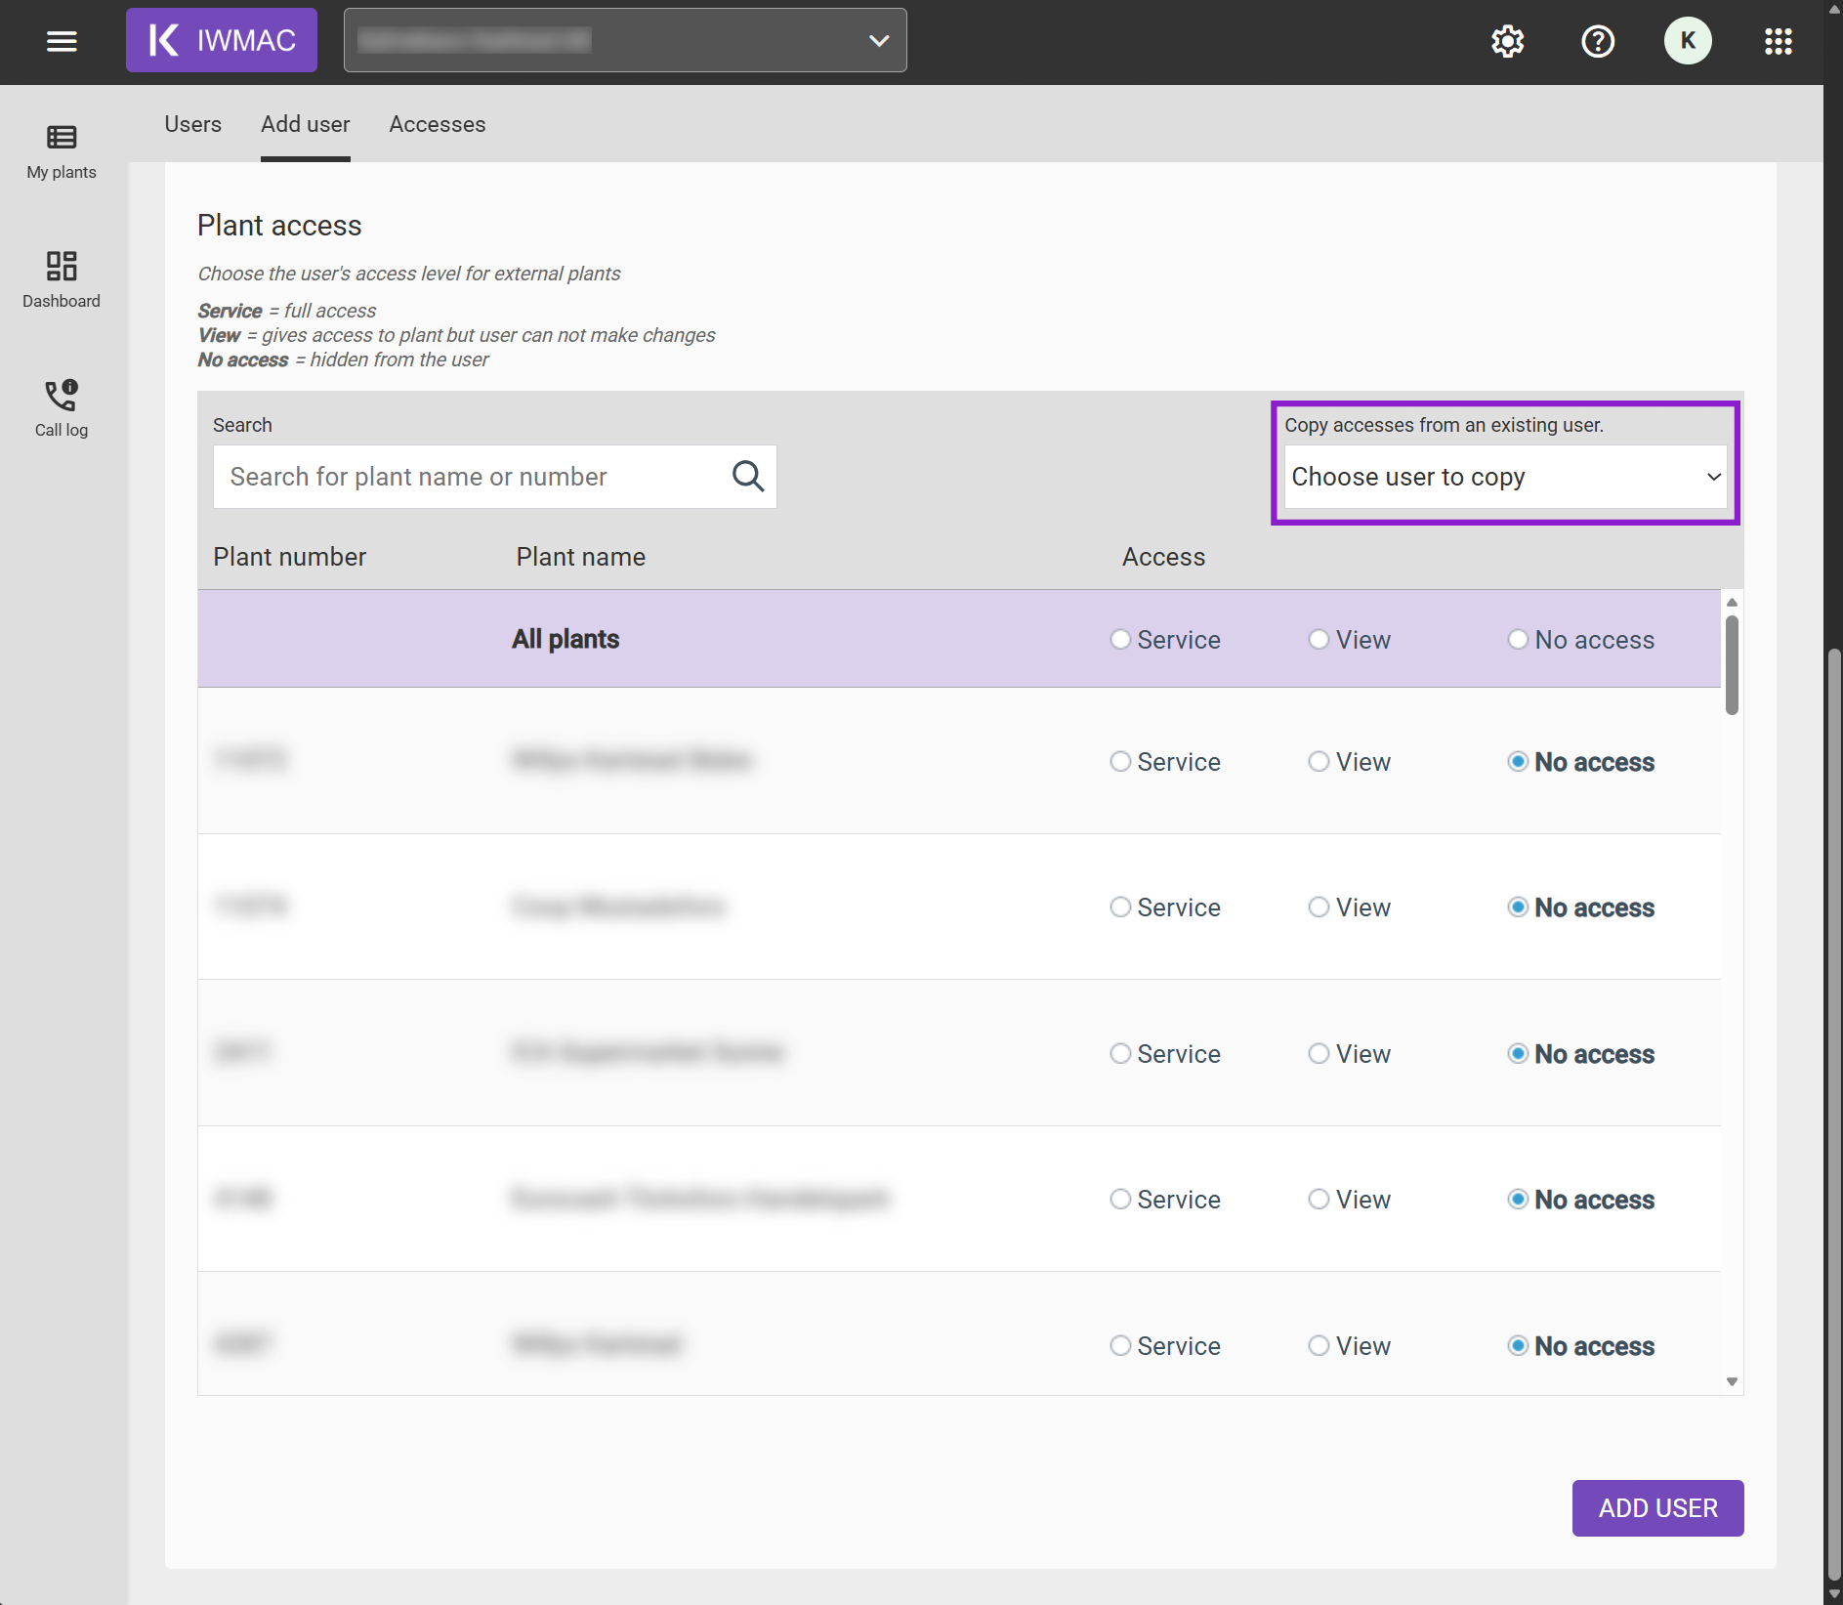The width and height of the screenshot is (1843, 1605).
Task: Switch to the Accesses tab
Action: pos(438,124)
